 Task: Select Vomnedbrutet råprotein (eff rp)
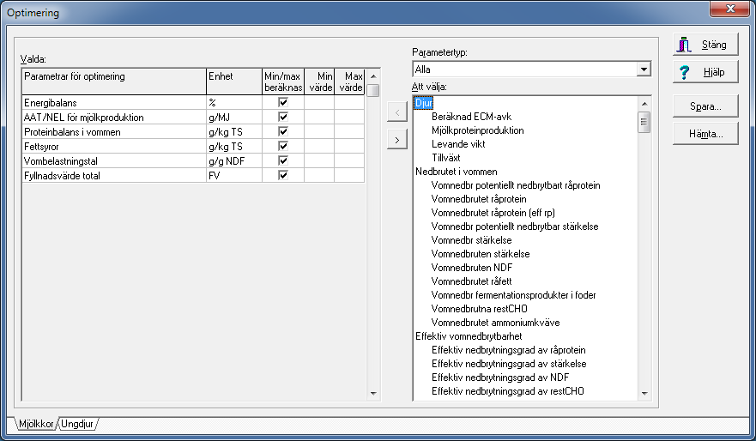(493, 213)
